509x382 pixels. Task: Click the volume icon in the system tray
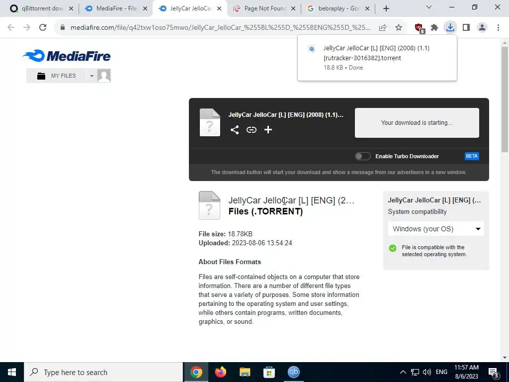tap(427, 372)
